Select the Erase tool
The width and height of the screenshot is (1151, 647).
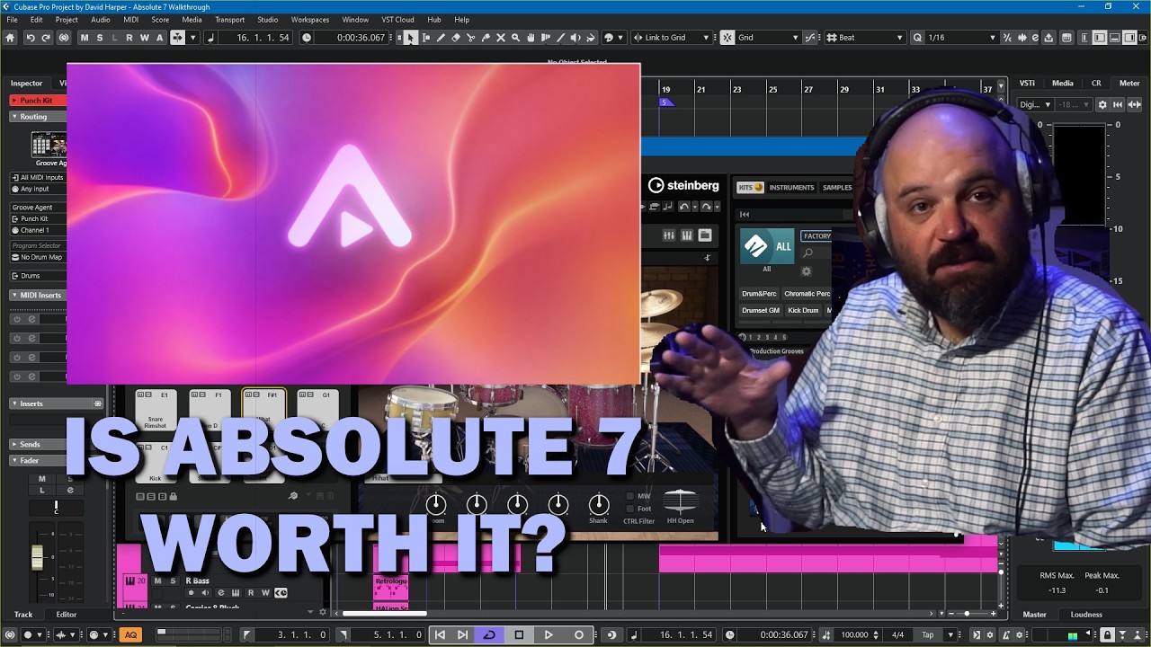point(456,38)
